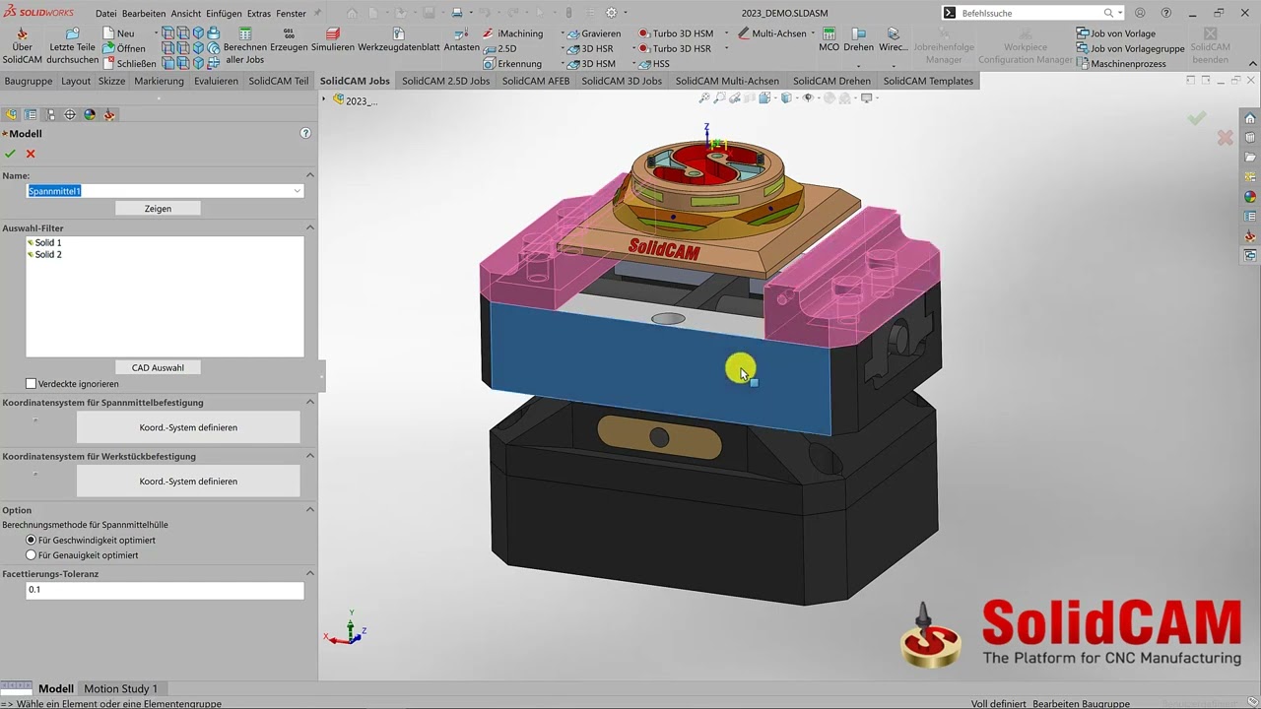Open Modell panel help icon
The height and width of the screenshot is (709, 1261).
point(305,133)
